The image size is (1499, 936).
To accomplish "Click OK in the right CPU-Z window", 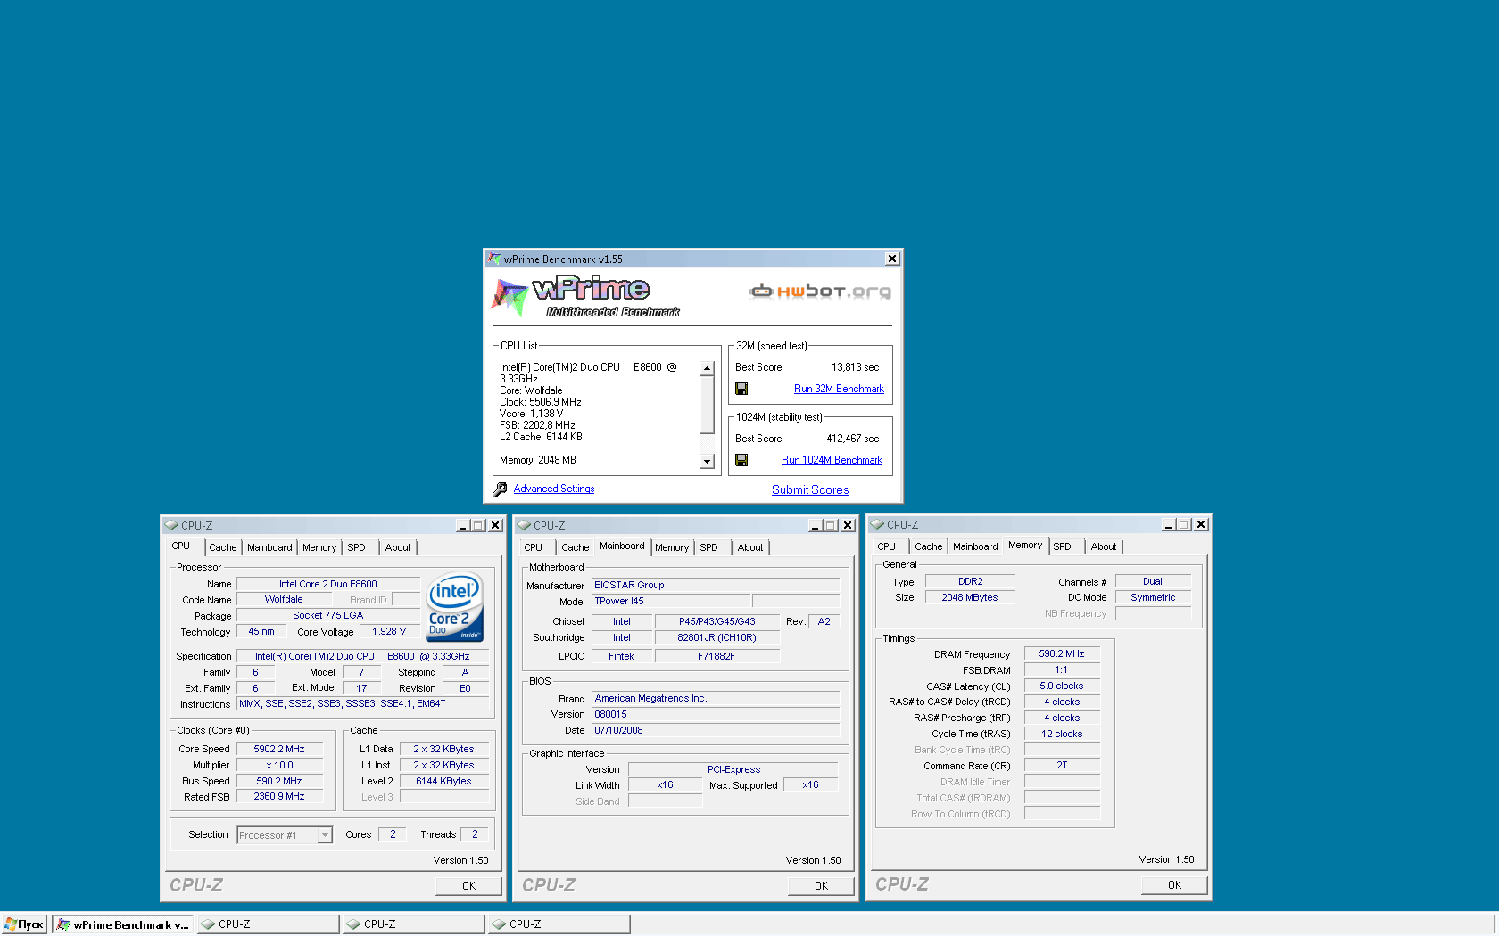I will pos(1174,884).
